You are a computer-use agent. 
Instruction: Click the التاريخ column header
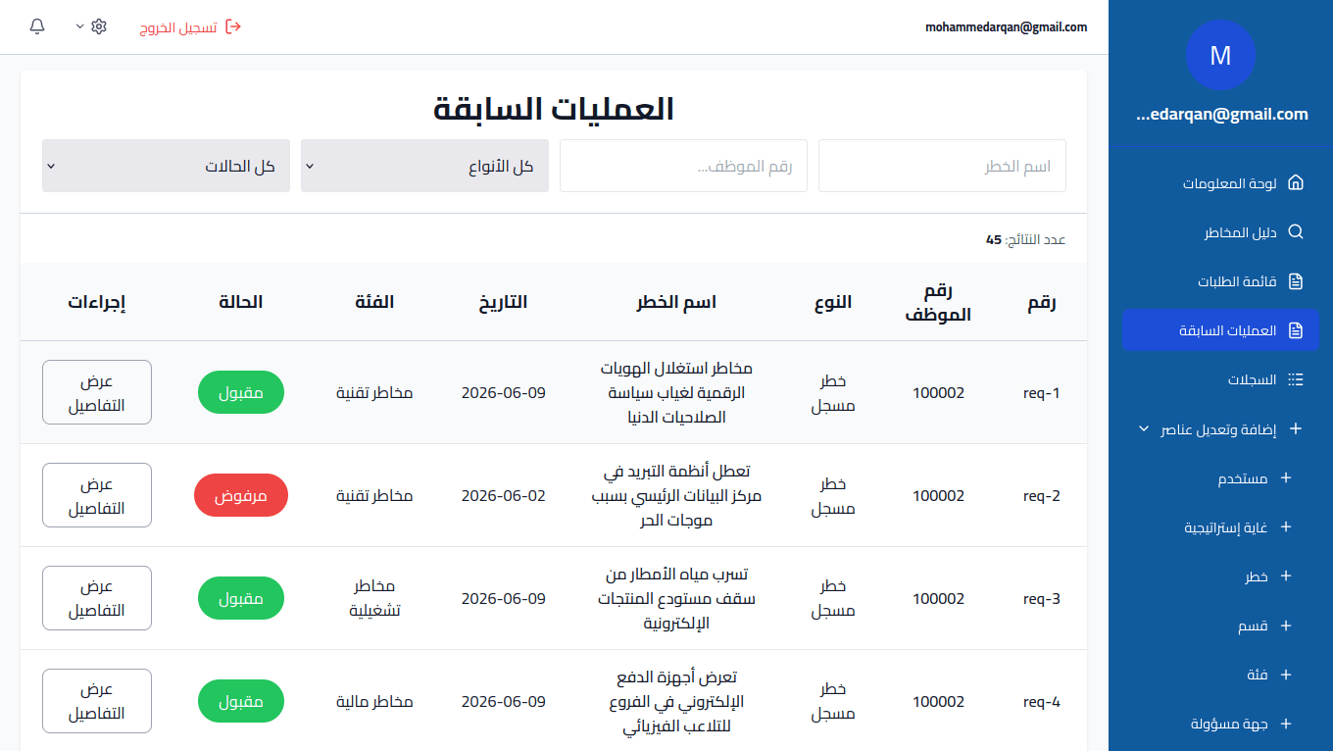tap(504, 302)
